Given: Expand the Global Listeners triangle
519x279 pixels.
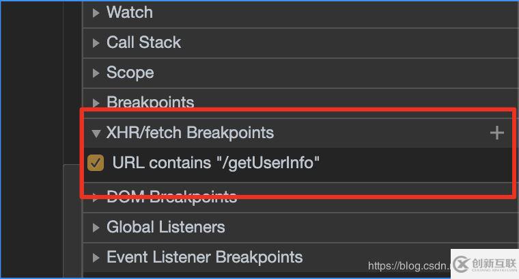Looking at the screenshot, I should click(x=96, y=227).
